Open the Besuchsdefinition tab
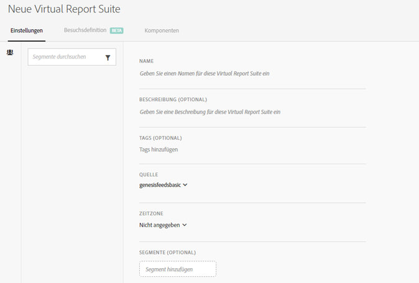This screenshot has width=419, height=283. click(86, 30)
